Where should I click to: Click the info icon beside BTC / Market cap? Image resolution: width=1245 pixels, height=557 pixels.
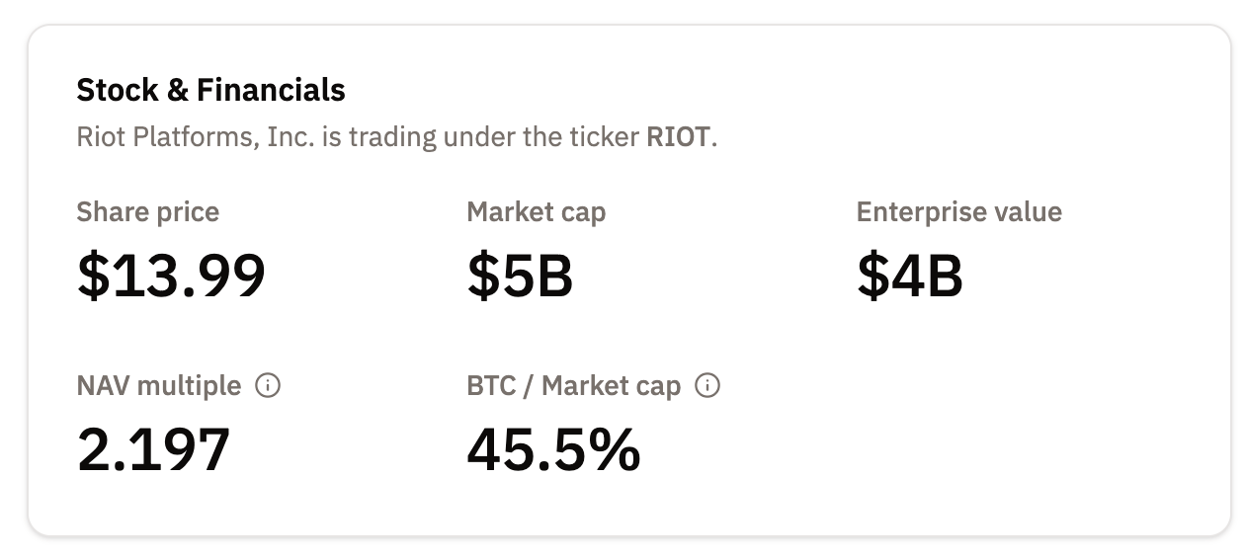point(707,386)
